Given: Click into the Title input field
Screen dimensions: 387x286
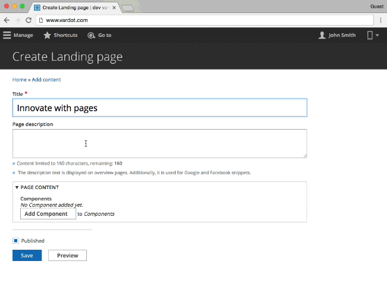Looking at the screenshot, I should pyautogui.click(x=160, y=108).
